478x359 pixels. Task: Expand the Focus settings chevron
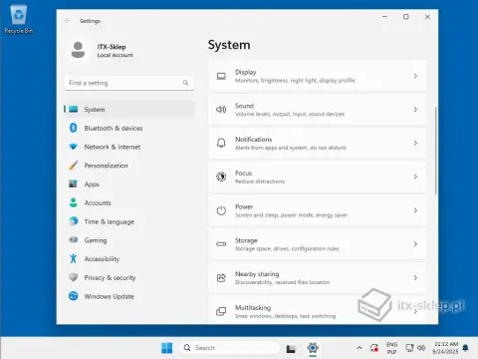(x=415, y=177)
